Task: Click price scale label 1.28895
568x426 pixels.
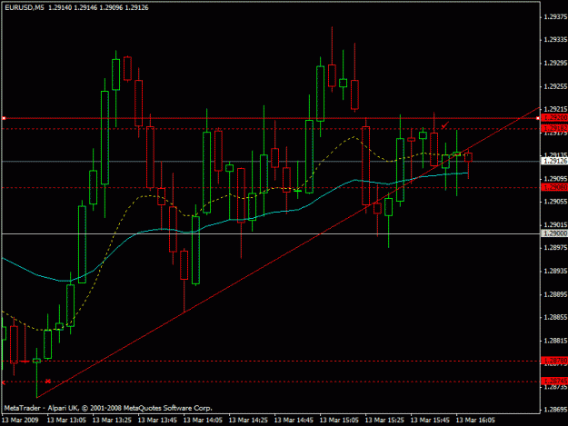Action: tap(555, 294)
